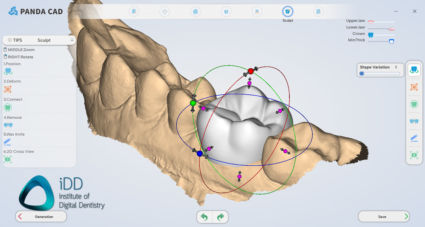
Task: Choose the Remove tool in the right toolbar
Action: pyautogui.click(x=414, y=121)
